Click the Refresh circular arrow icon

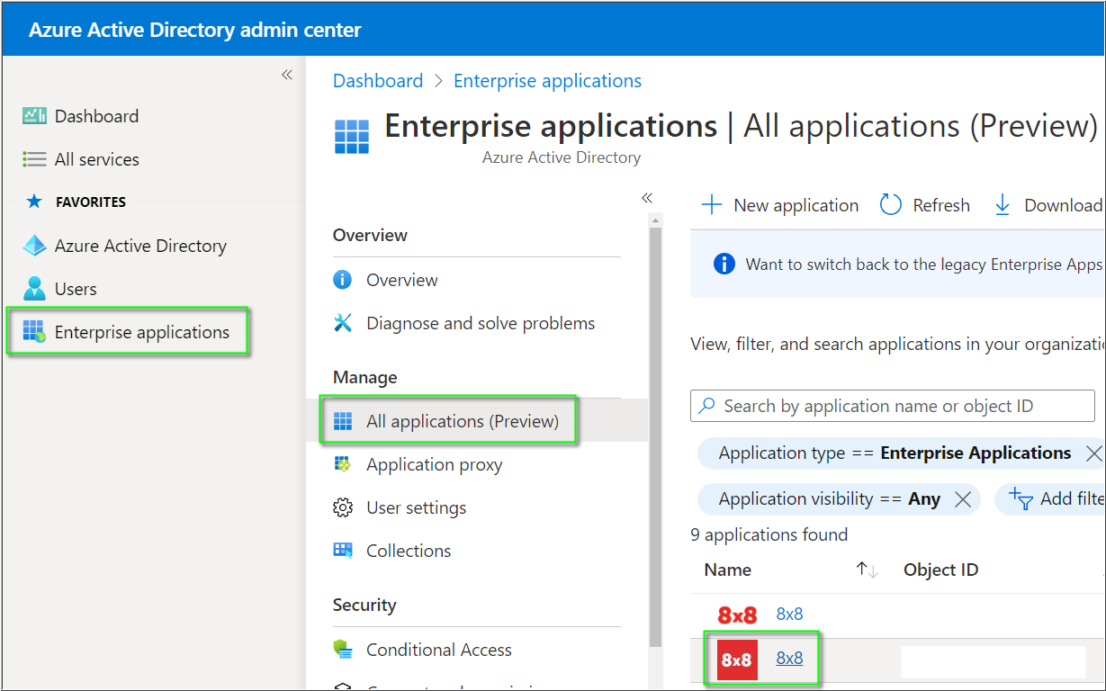point(891,205)
